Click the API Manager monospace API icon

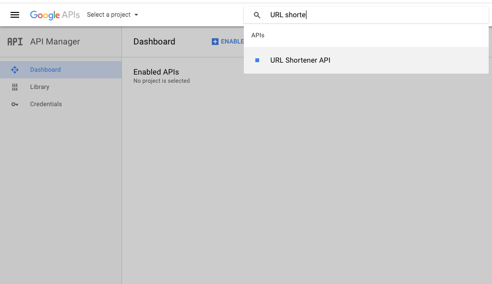(15, 42)
